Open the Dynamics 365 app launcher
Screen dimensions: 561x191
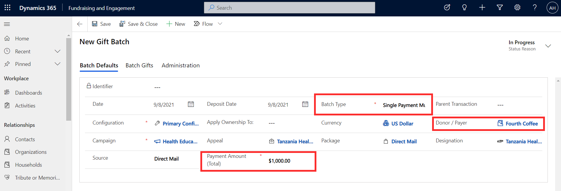[8, 8]
